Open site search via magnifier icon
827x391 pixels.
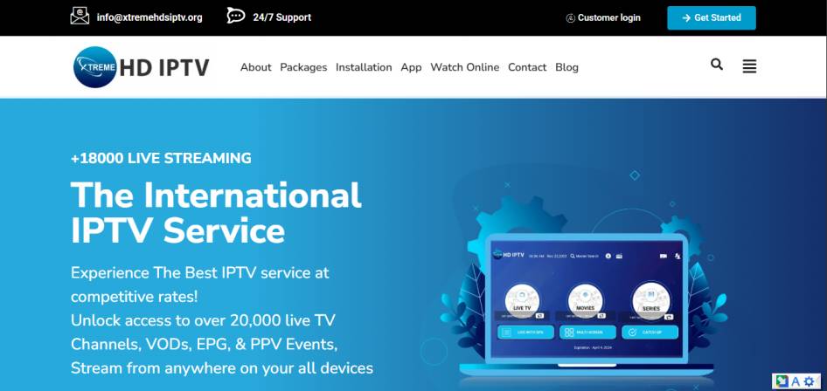coord(717,65)
